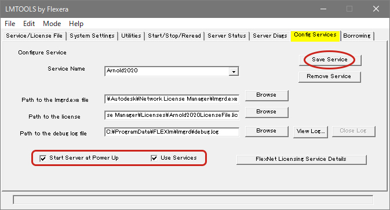Close the LMTOOLS window
The width and height of the screenshot is (390, 210).
tap(376, 9)
